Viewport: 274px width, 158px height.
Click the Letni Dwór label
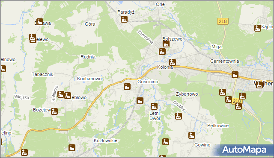155,116
